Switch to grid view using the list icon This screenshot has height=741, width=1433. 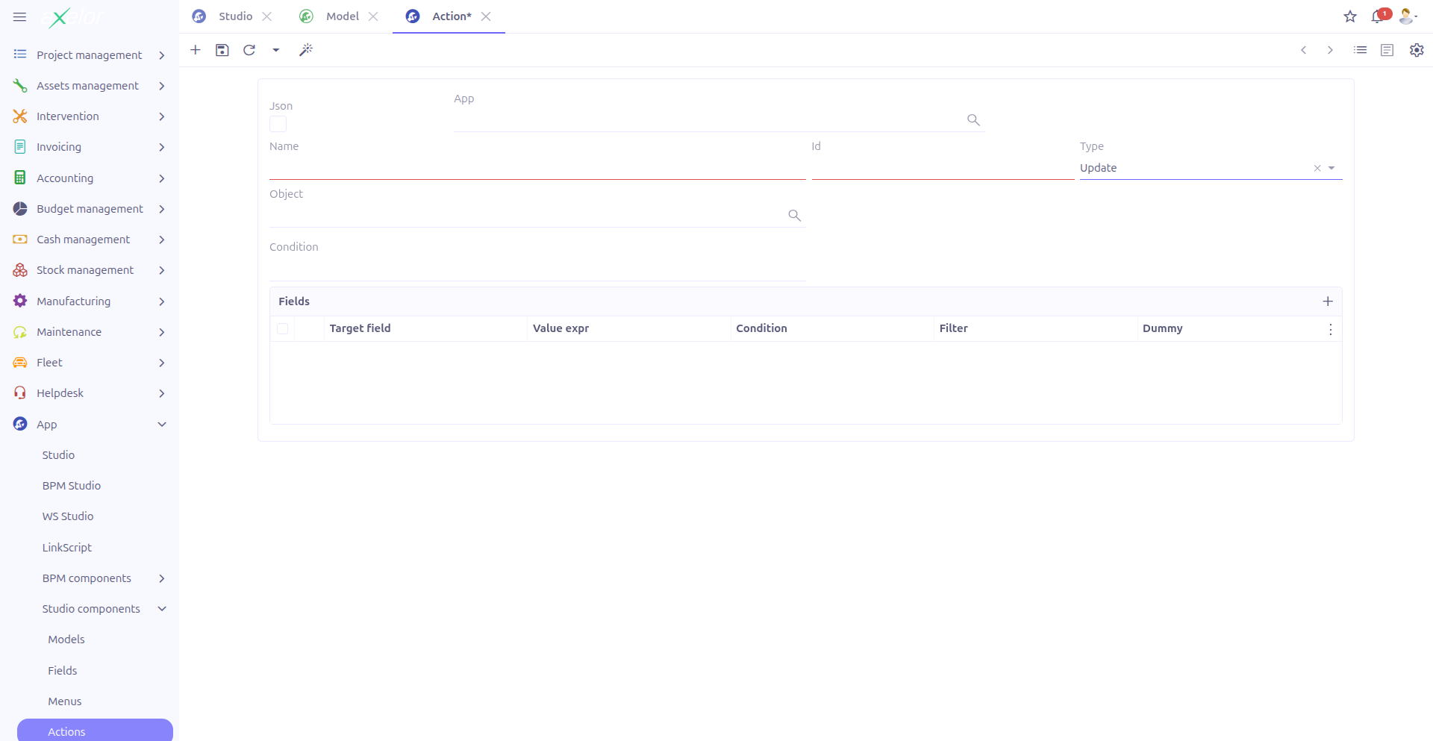[x=1361, y=50]
